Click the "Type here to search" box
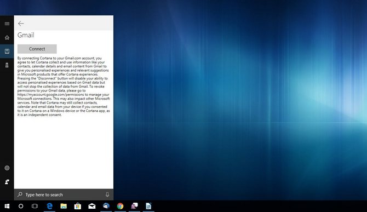Viewport: 367px width, 212px height. pos(64,194)
